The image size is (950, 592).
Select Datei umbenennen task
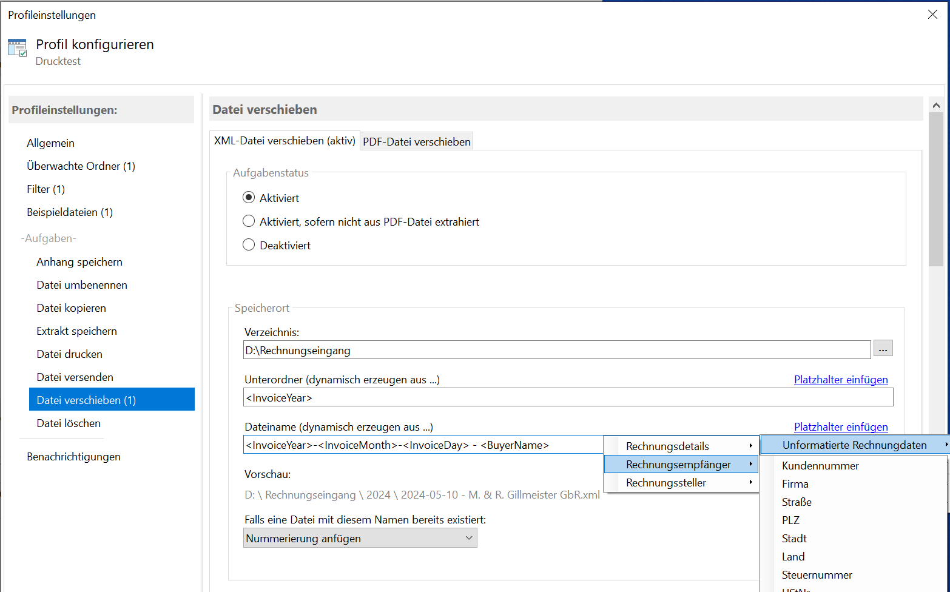[x=82, y=285]
